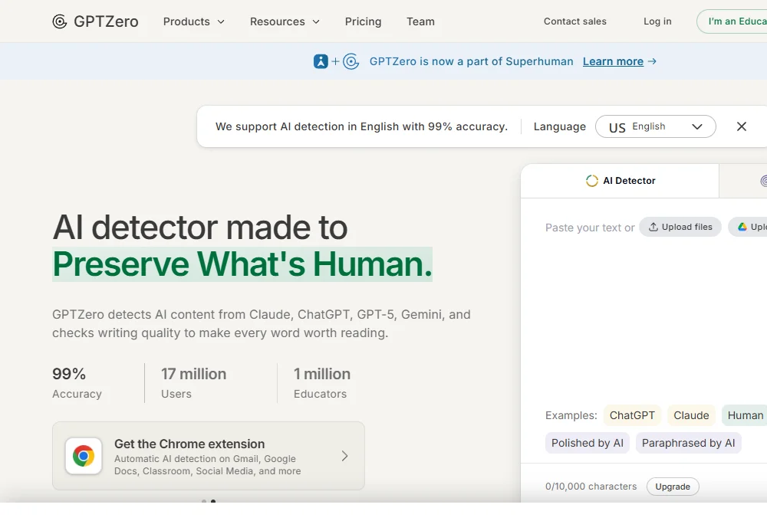Click the 1 million Educators statistic
Image resolution: width=767 pixels, height=521 pixels.
pyautogui.click(x=322, y=383)
